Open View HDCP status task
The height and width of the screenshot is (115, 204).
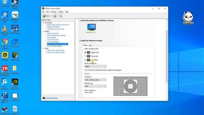click(53, 40)
